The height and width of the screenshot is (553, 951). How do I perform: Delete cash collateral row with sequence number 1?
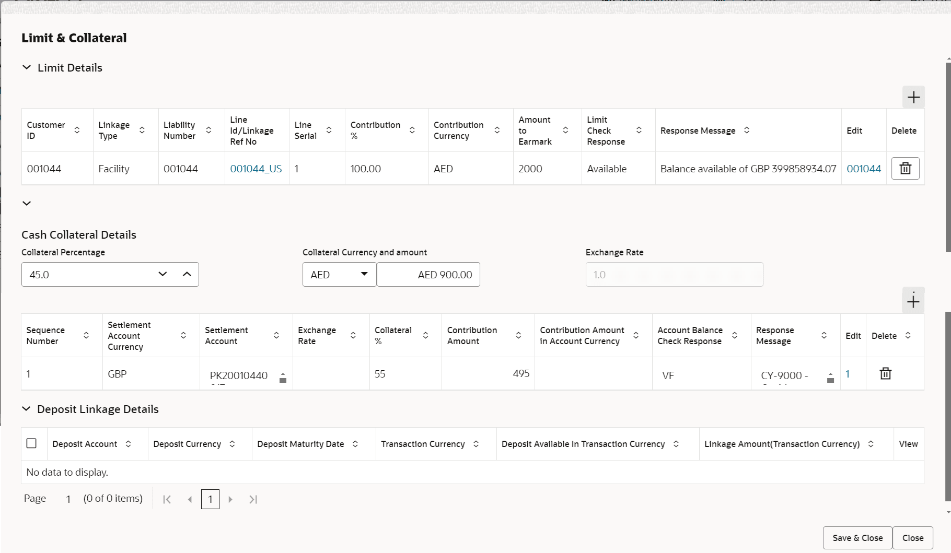click(885, 373)
